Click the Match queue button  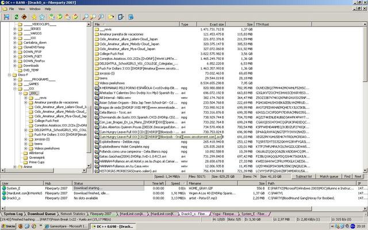point(329,177)
